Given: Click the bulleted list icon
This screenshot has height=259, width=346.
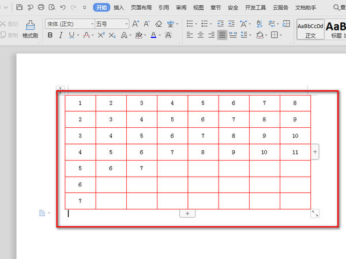Looking at the screenshot, I should (x=190, y=24).
